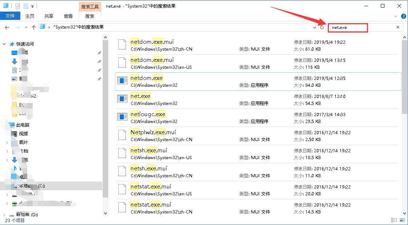This screenshot has width=408, height=225.
Task: Expand the ribbon with the chevron
Action: coord(396,16)
